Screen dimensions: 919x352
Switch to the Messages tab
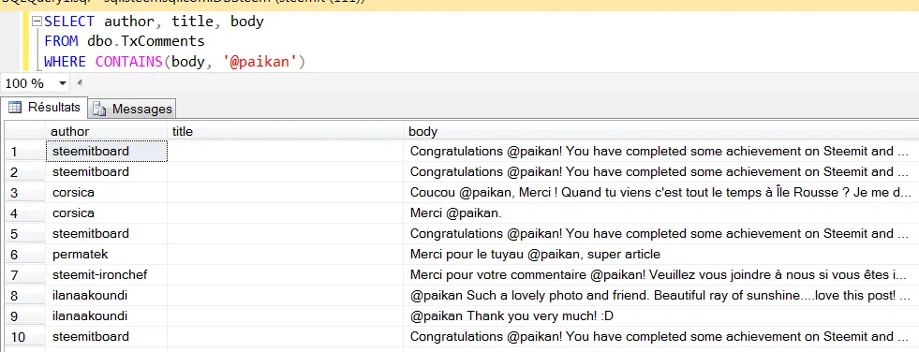coord(132,109)
